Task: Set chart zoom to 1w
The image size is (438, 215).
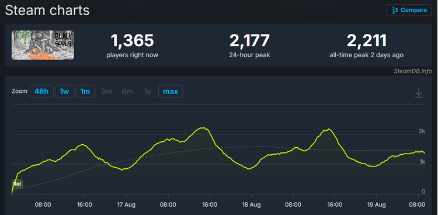Action: [x=64, y=91]
